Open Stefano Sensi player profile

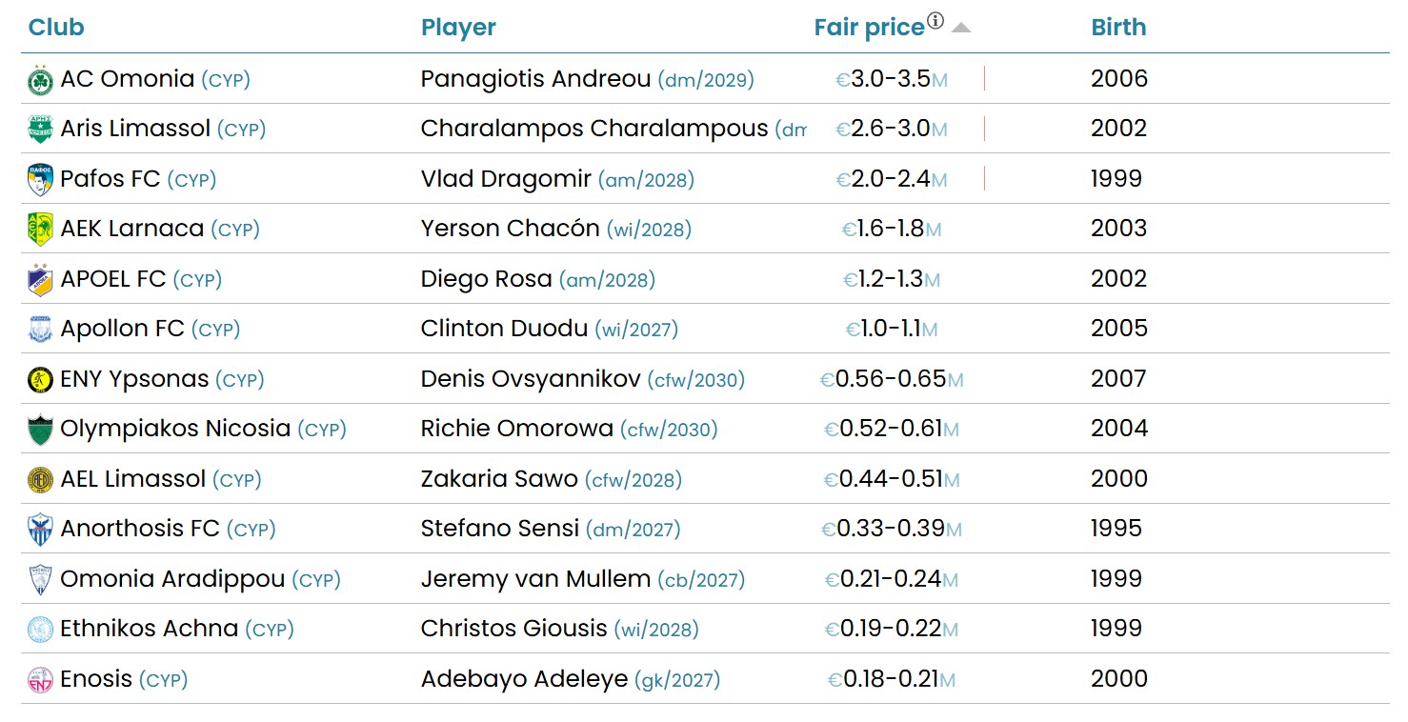tap(499, 529)
